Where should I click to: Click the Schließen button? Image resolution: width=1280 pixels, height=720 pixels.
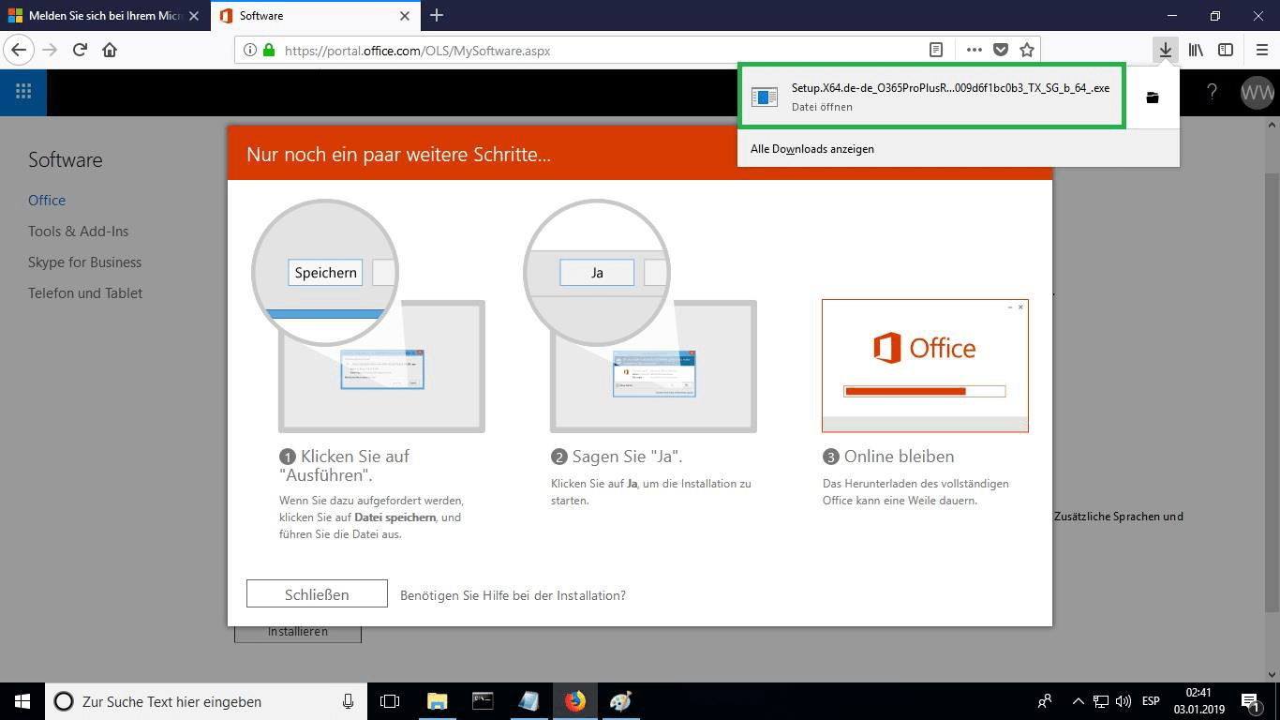[317, 594]
